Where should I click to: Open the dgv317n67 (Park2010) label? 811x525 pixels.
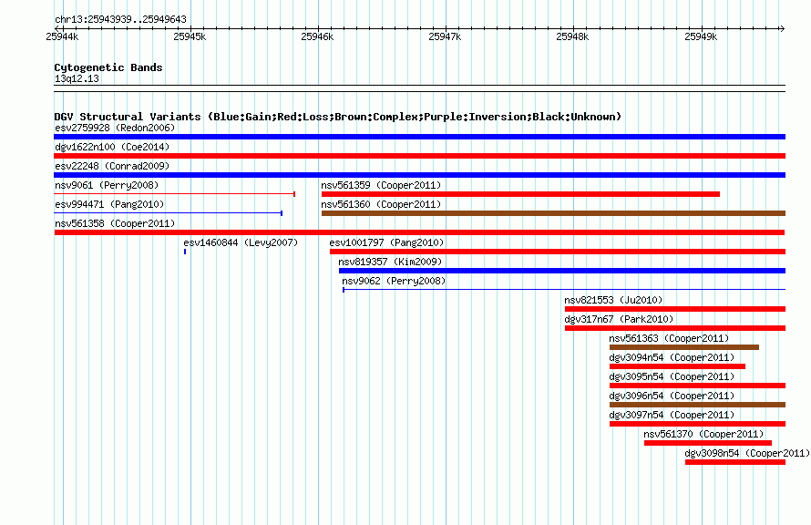619,319
